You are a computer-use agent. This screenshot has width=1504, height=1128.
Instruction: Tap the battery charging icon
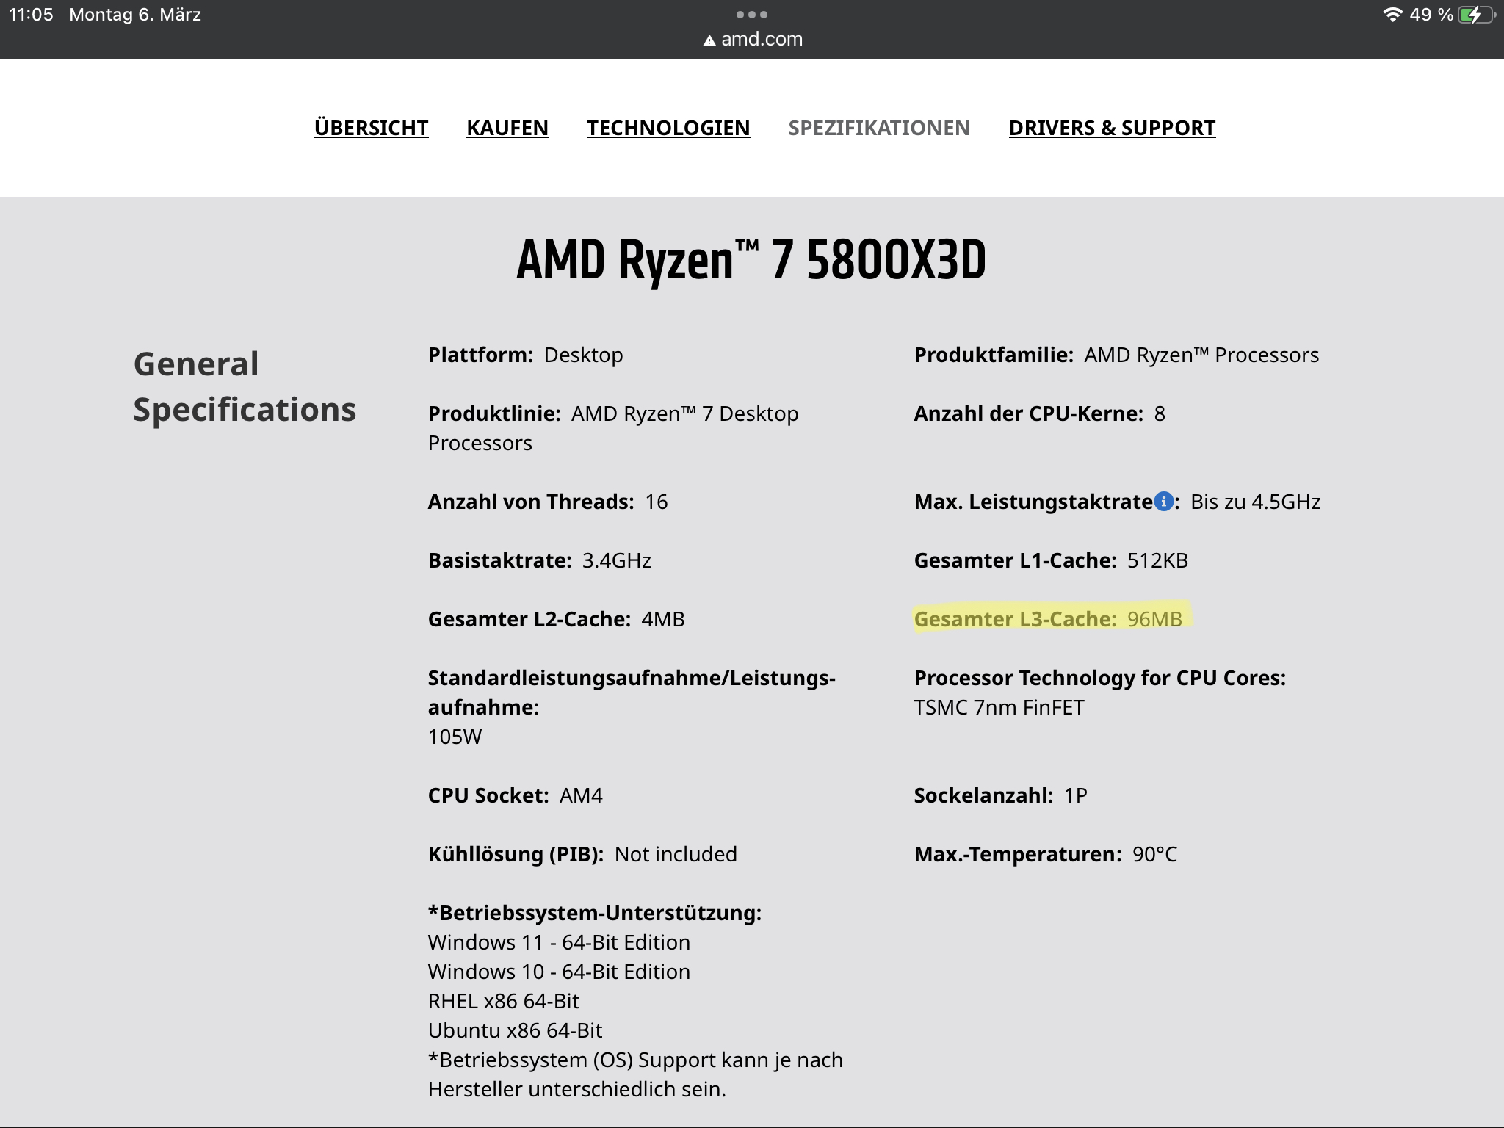coord(1476,15)
